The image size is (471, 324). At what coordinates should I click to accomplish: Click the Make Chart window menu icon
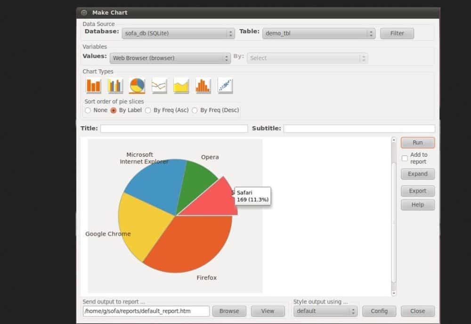pyautogui.click(x=84, y=13)
